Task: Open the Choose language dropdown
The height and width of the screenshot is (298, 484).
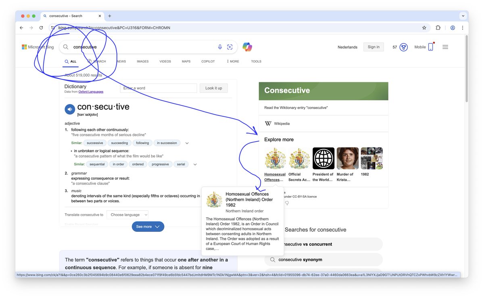Action: pyautogui.click(x=127, y=214)
